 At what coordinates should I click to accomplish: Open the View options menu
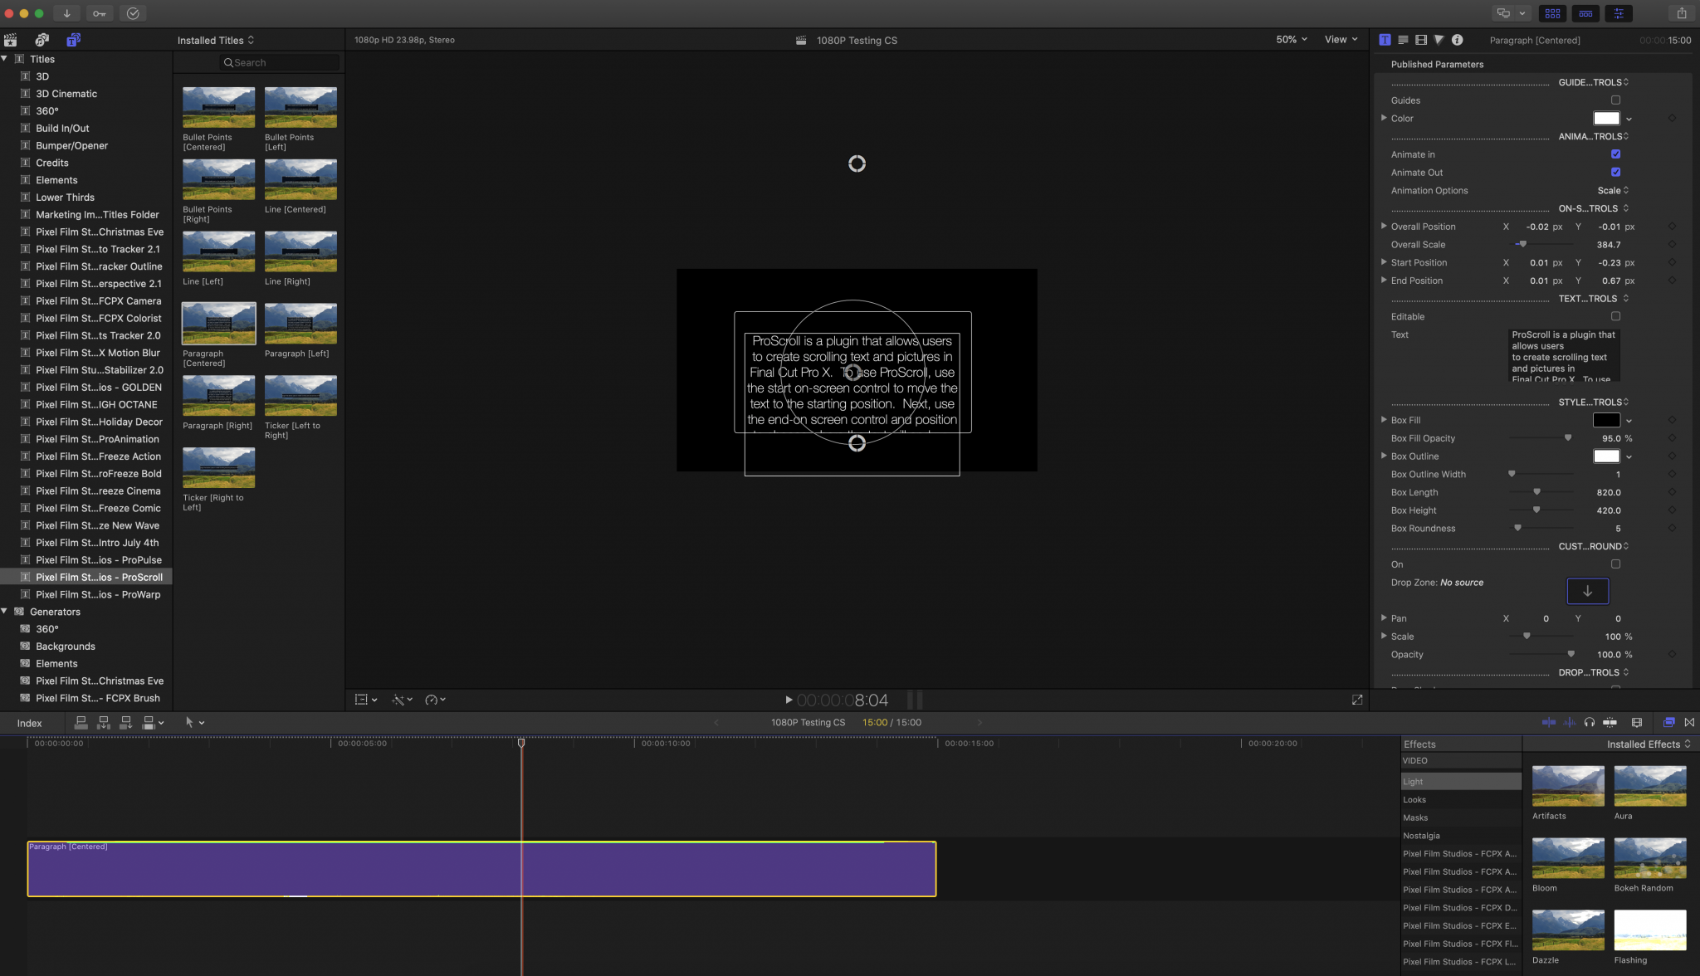[1341, 40]
